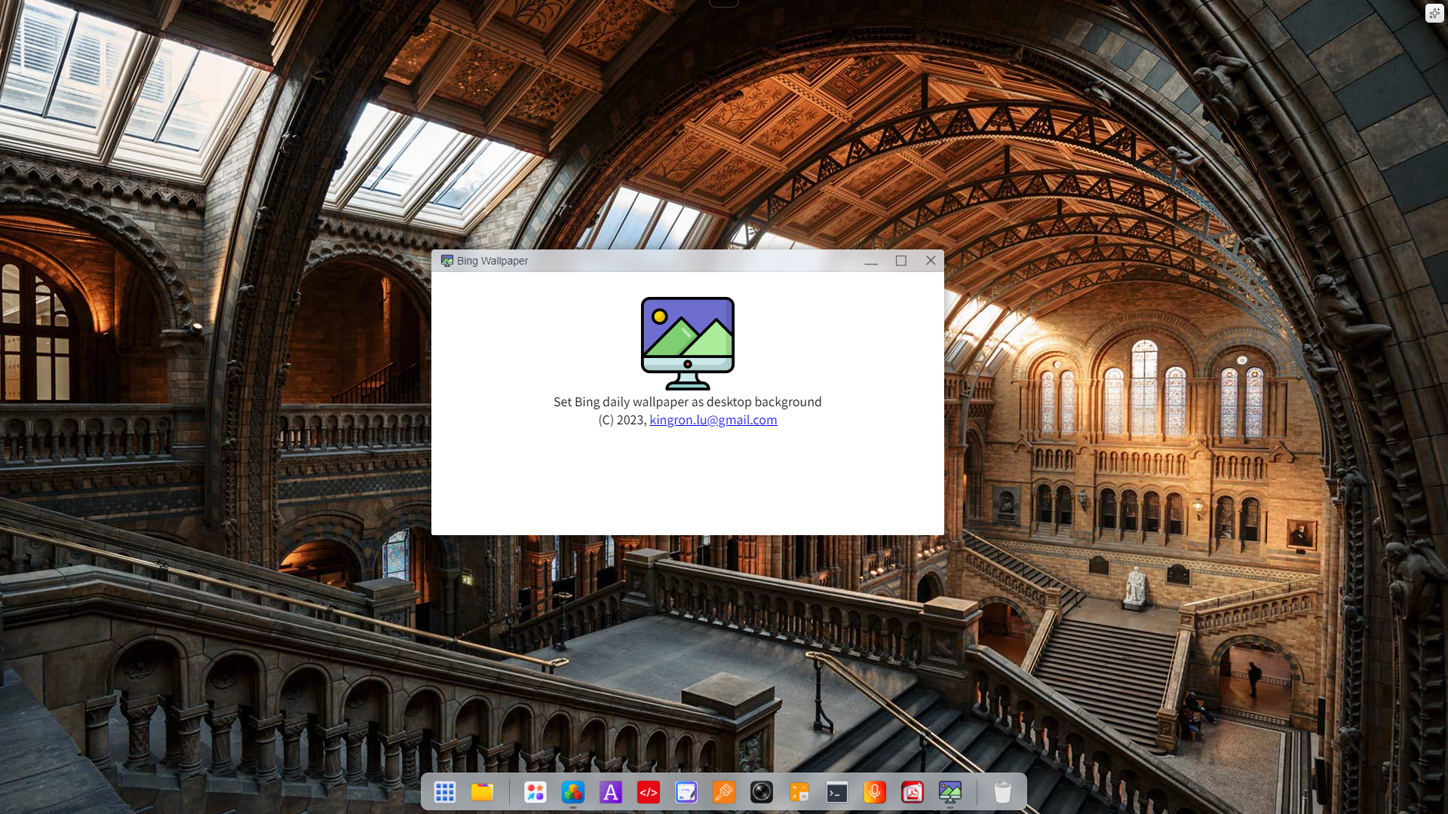Select the Bing Wallpaper icon in the dock
The image size is (1448, 814).
tap(950, 792)
